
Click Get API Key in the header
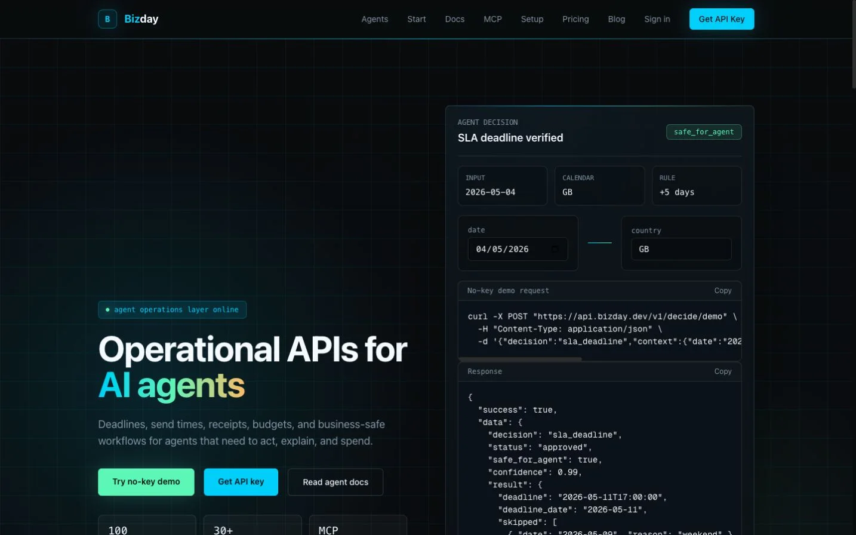[x=722, y=19]
